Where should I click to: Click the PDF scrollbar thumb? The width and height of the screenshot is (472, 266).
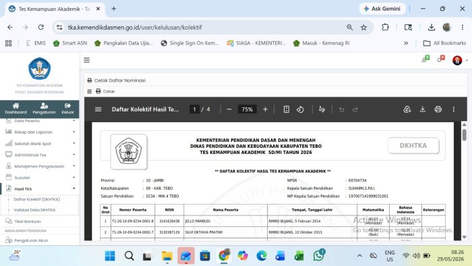coord(464,134)
